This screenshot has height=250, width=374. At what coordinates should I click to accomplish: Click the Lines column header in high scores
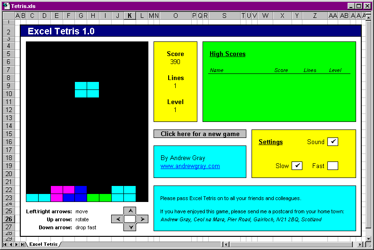pos(310,70)
